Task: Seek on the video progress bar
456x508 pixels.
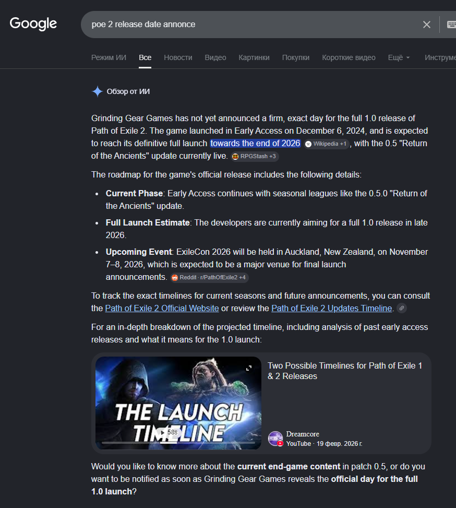Action: click(178, 442)
